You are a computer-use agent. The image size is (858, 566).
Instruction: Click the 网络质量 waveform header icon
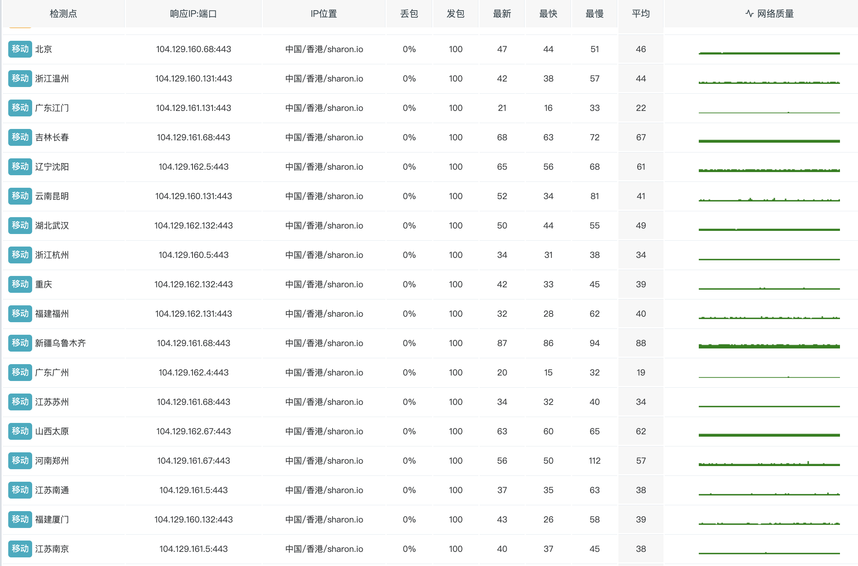749,14
